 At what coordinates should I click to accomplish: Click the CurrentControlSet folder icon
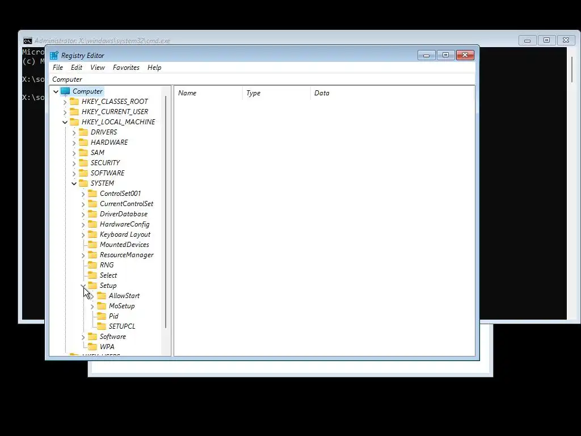[92, 204]
